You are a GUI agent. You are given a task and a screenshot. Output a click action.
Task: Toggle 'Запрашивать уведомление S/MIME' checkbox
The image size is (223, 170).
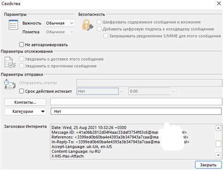click(106, 36)
